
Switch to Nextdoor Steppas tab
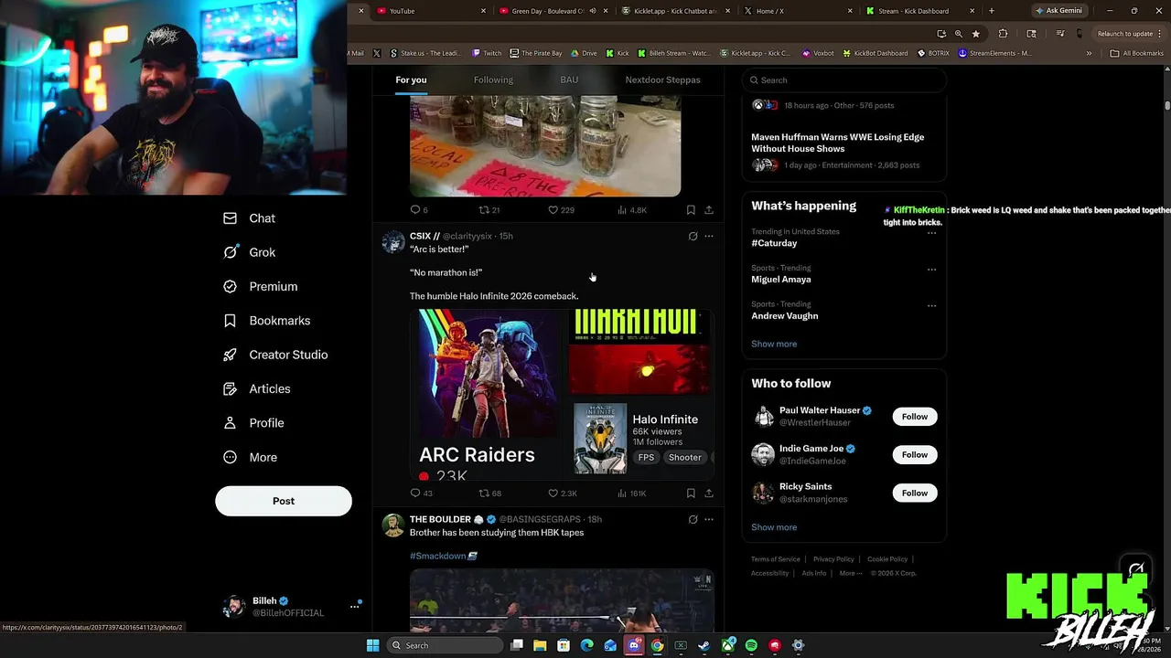(x=662, y=80)
